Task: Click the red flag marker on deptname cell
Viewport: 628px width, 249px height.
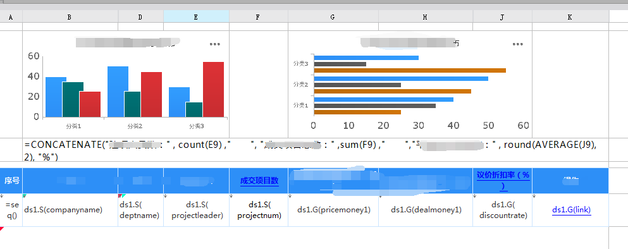Action: coord(120,196)
